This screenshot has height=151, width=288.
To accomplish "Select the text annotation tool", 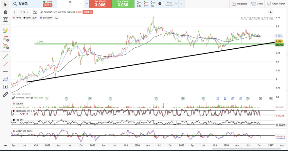I will pos(6,87).
